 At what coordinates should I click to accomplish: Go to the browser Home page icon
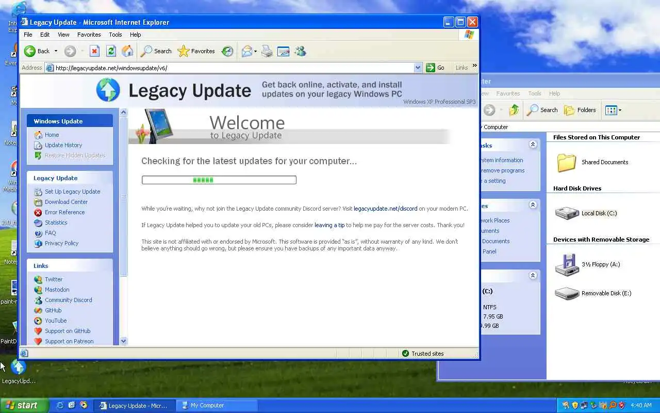point(127,51)
